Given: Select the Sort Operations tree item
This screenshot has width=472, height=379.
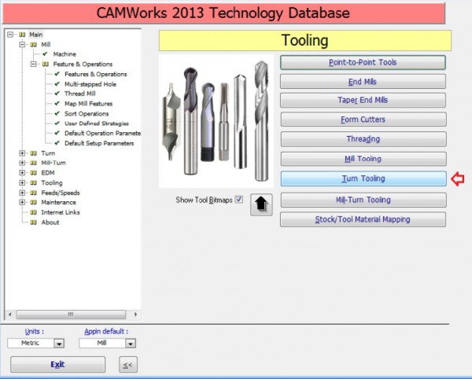Looking at the screenshot, I should coord(87,113).
